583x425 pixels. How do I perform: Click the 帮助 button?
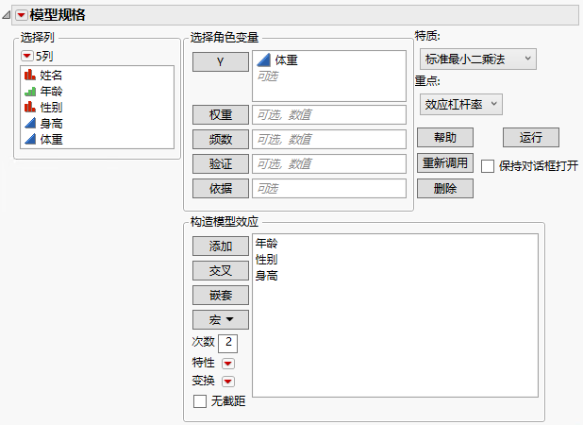coord(445,138)
